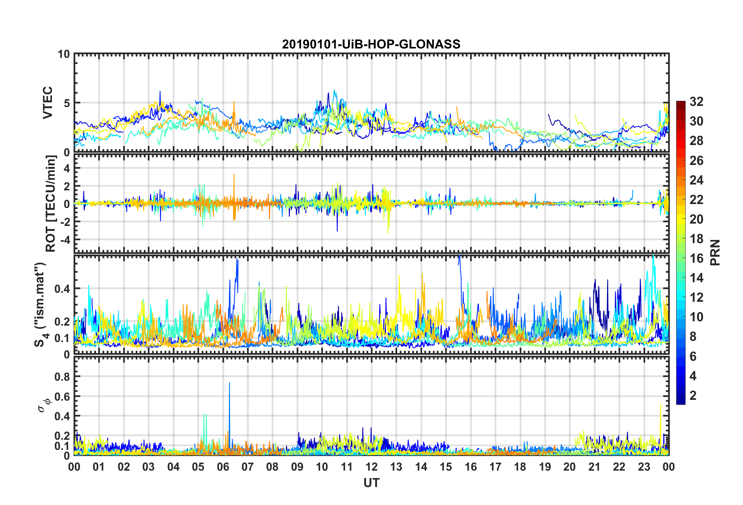The height and width of the screenshot is (505, 743).
Task: Click the colorbar tick value 16
Action: click(697, 258)
